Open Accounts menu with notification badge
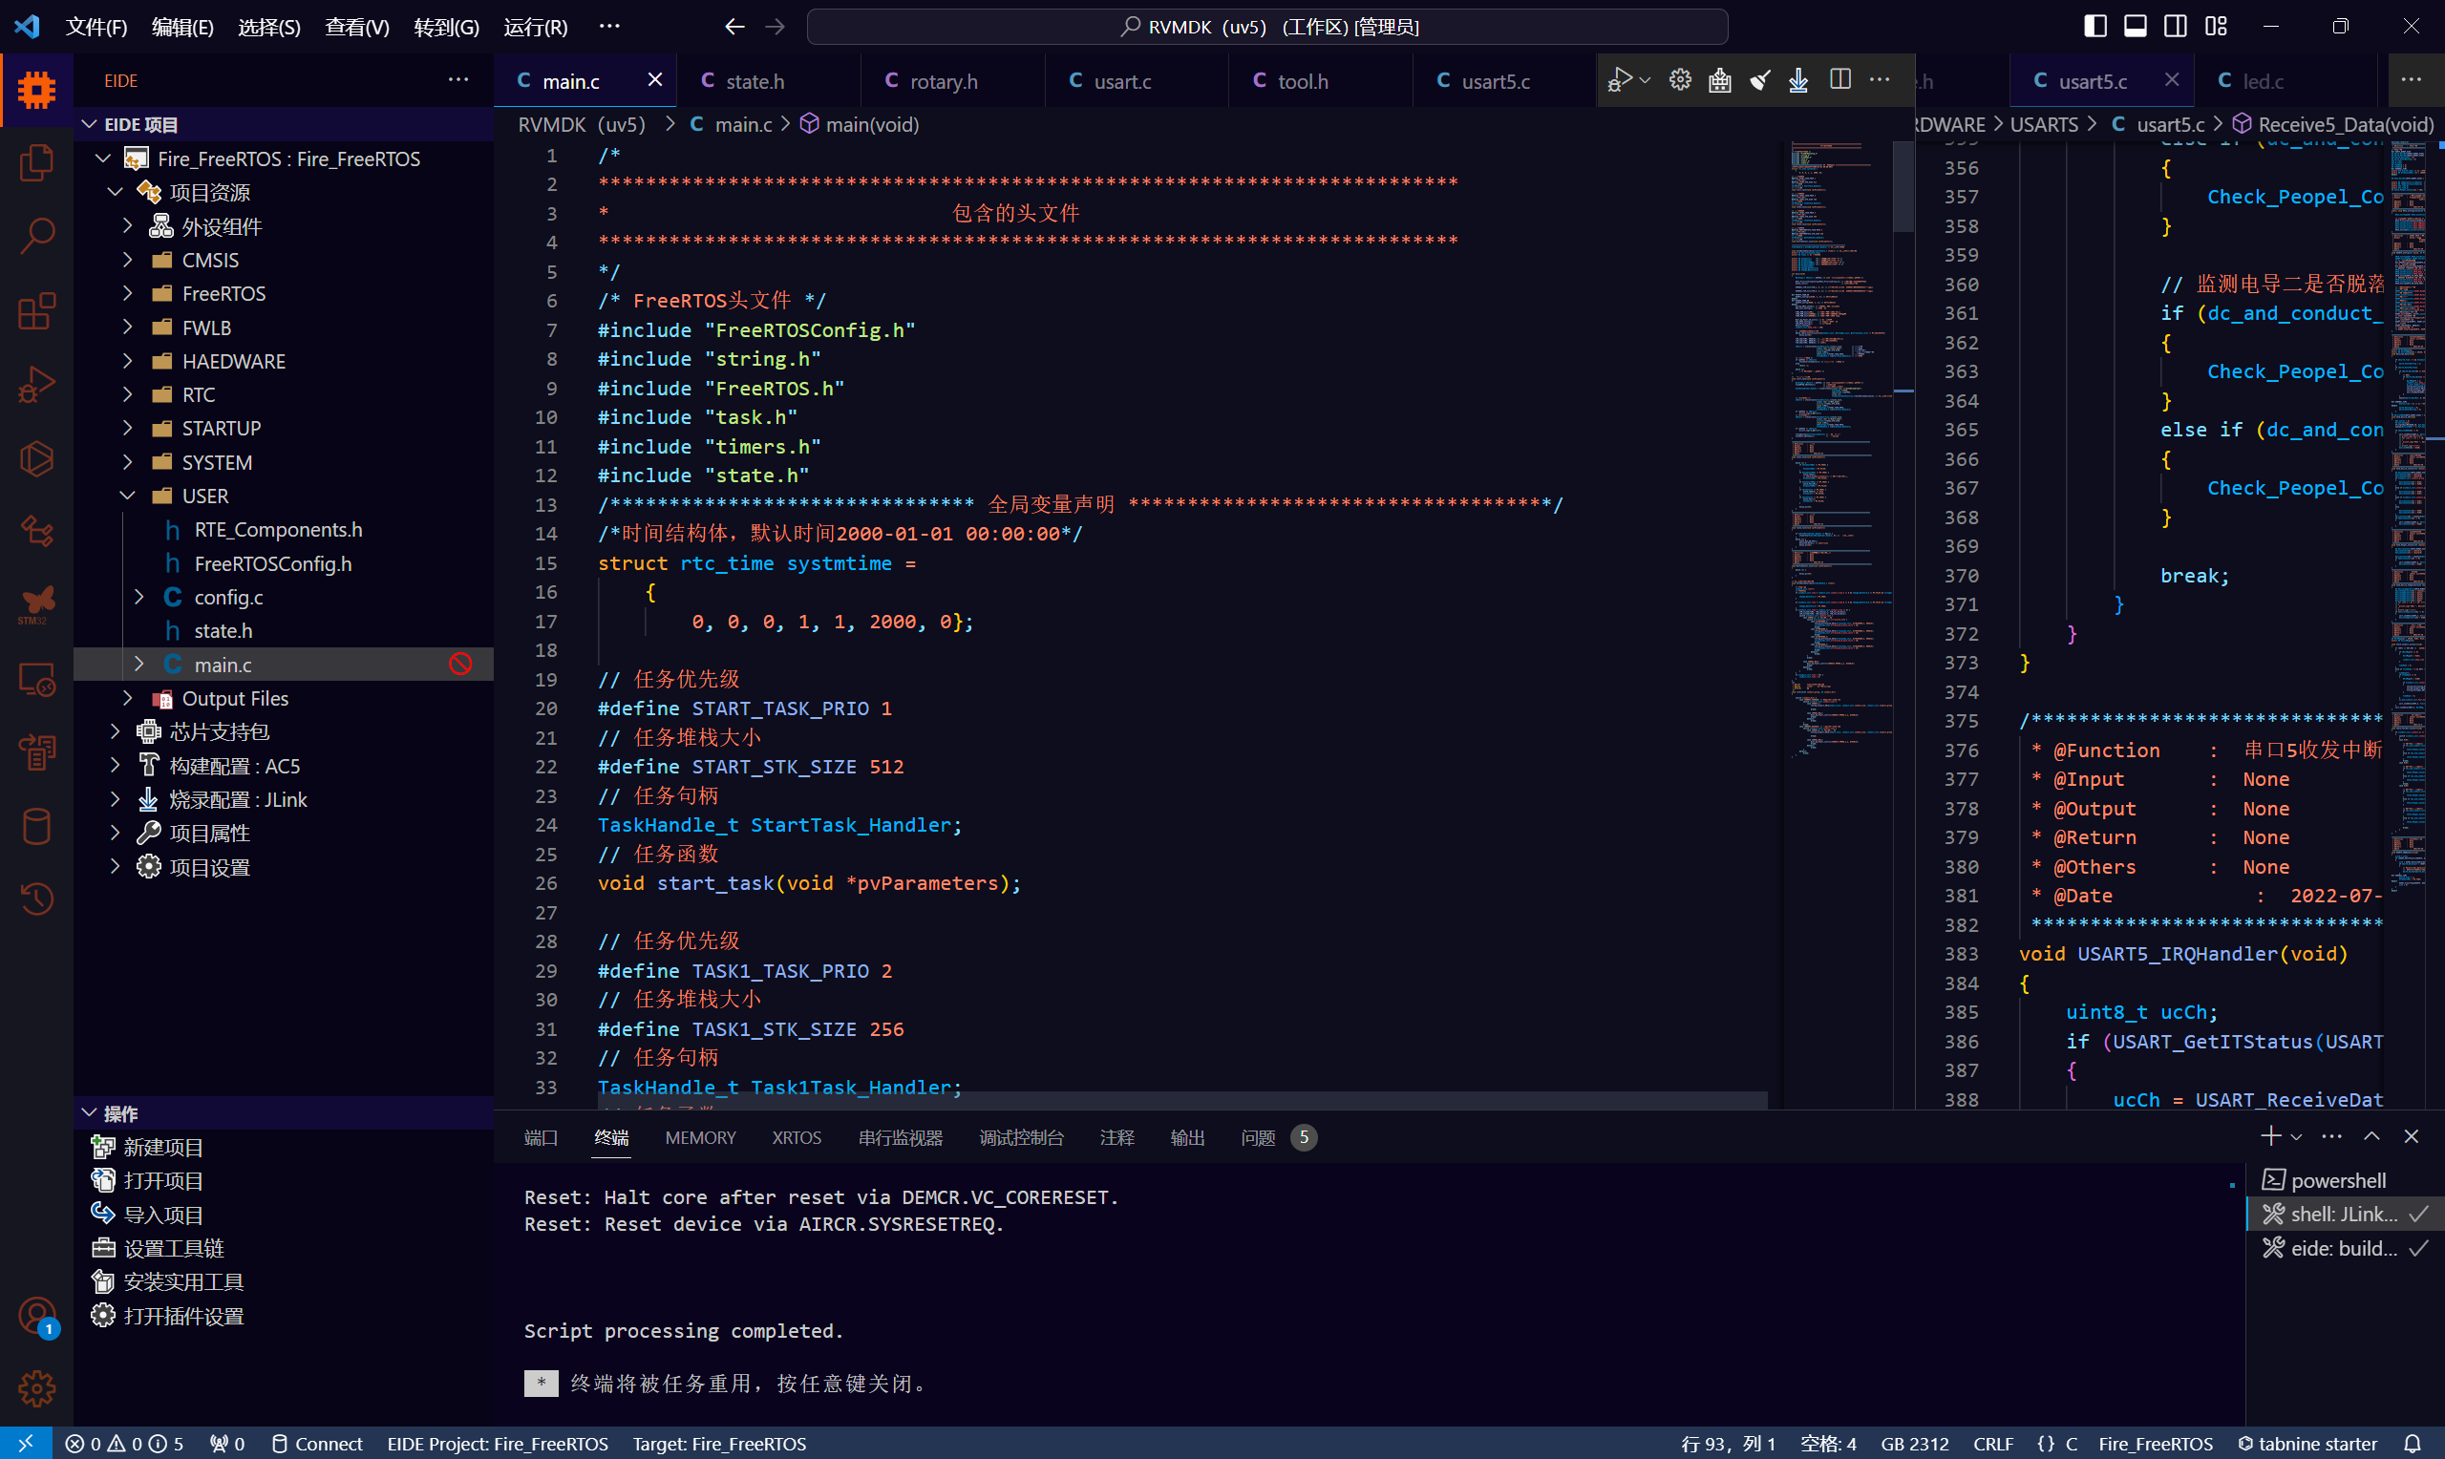Viewport: 2445px width, 1459px height. [x=36, y=1317]
